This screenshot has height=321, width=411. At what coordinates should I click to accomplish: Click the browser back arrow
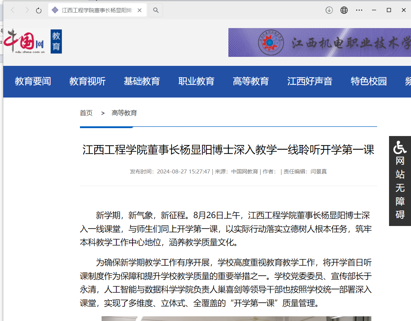click(x=13, y=10)
